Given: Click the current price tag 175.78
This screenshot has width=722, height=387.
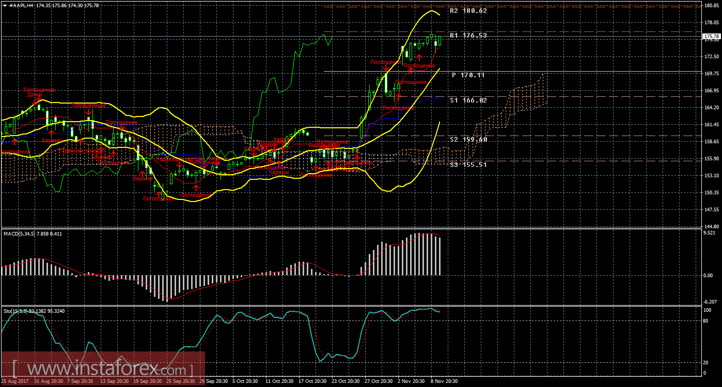Looking at the screenshot, I should click(x=711, y=37).
